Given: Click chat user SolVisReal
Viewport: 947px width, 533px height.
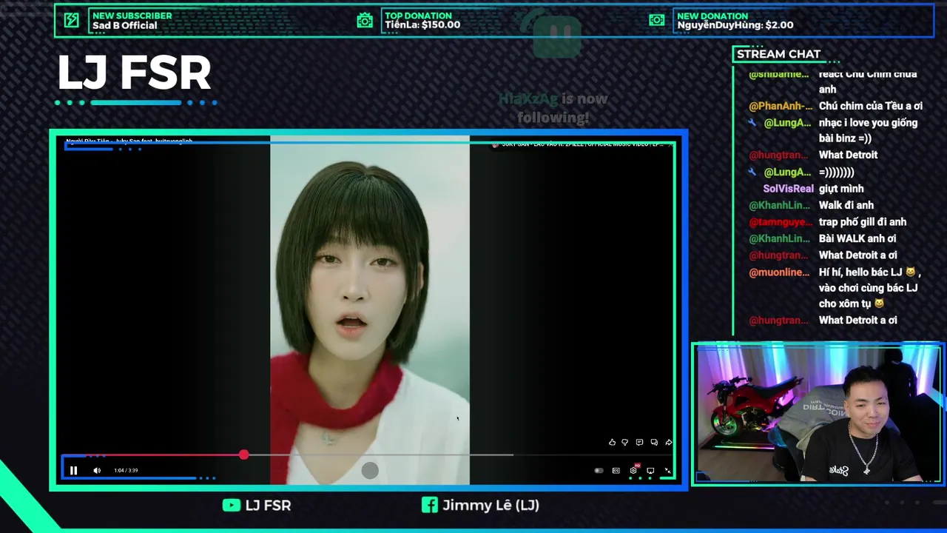Looking at the screenshot, I should coord(788,189).
